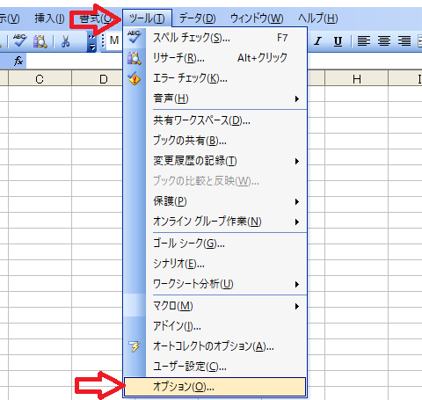Expand the 音声(H) submenu
The height and width of the screenshot is (400, 422).
coord(215,98)
